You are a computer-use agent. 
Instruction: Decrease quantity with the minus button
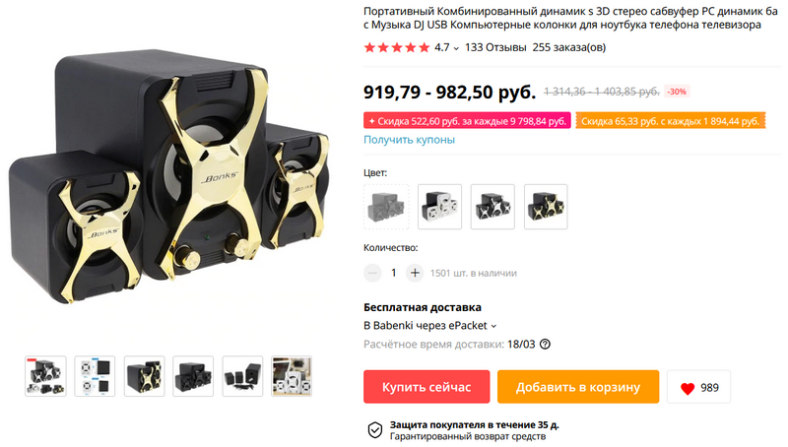click(x=372, y=273)
